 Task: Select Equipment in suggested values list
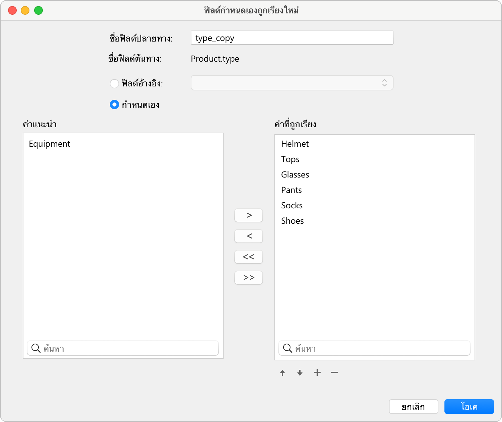50,144
